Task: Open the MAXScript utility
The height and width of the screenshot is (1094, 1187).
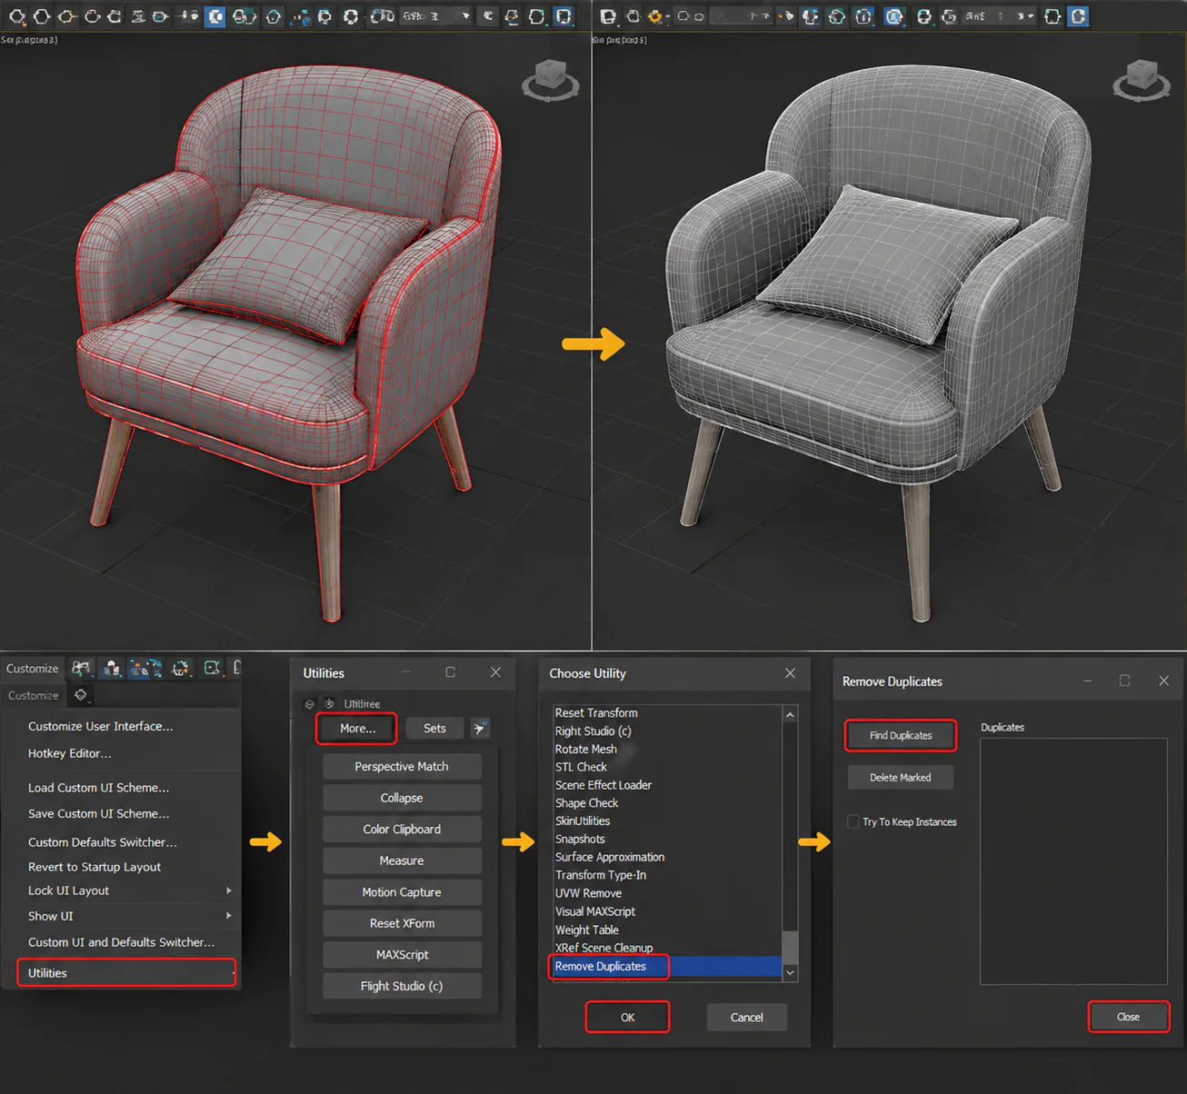Action: click(402, 955)
